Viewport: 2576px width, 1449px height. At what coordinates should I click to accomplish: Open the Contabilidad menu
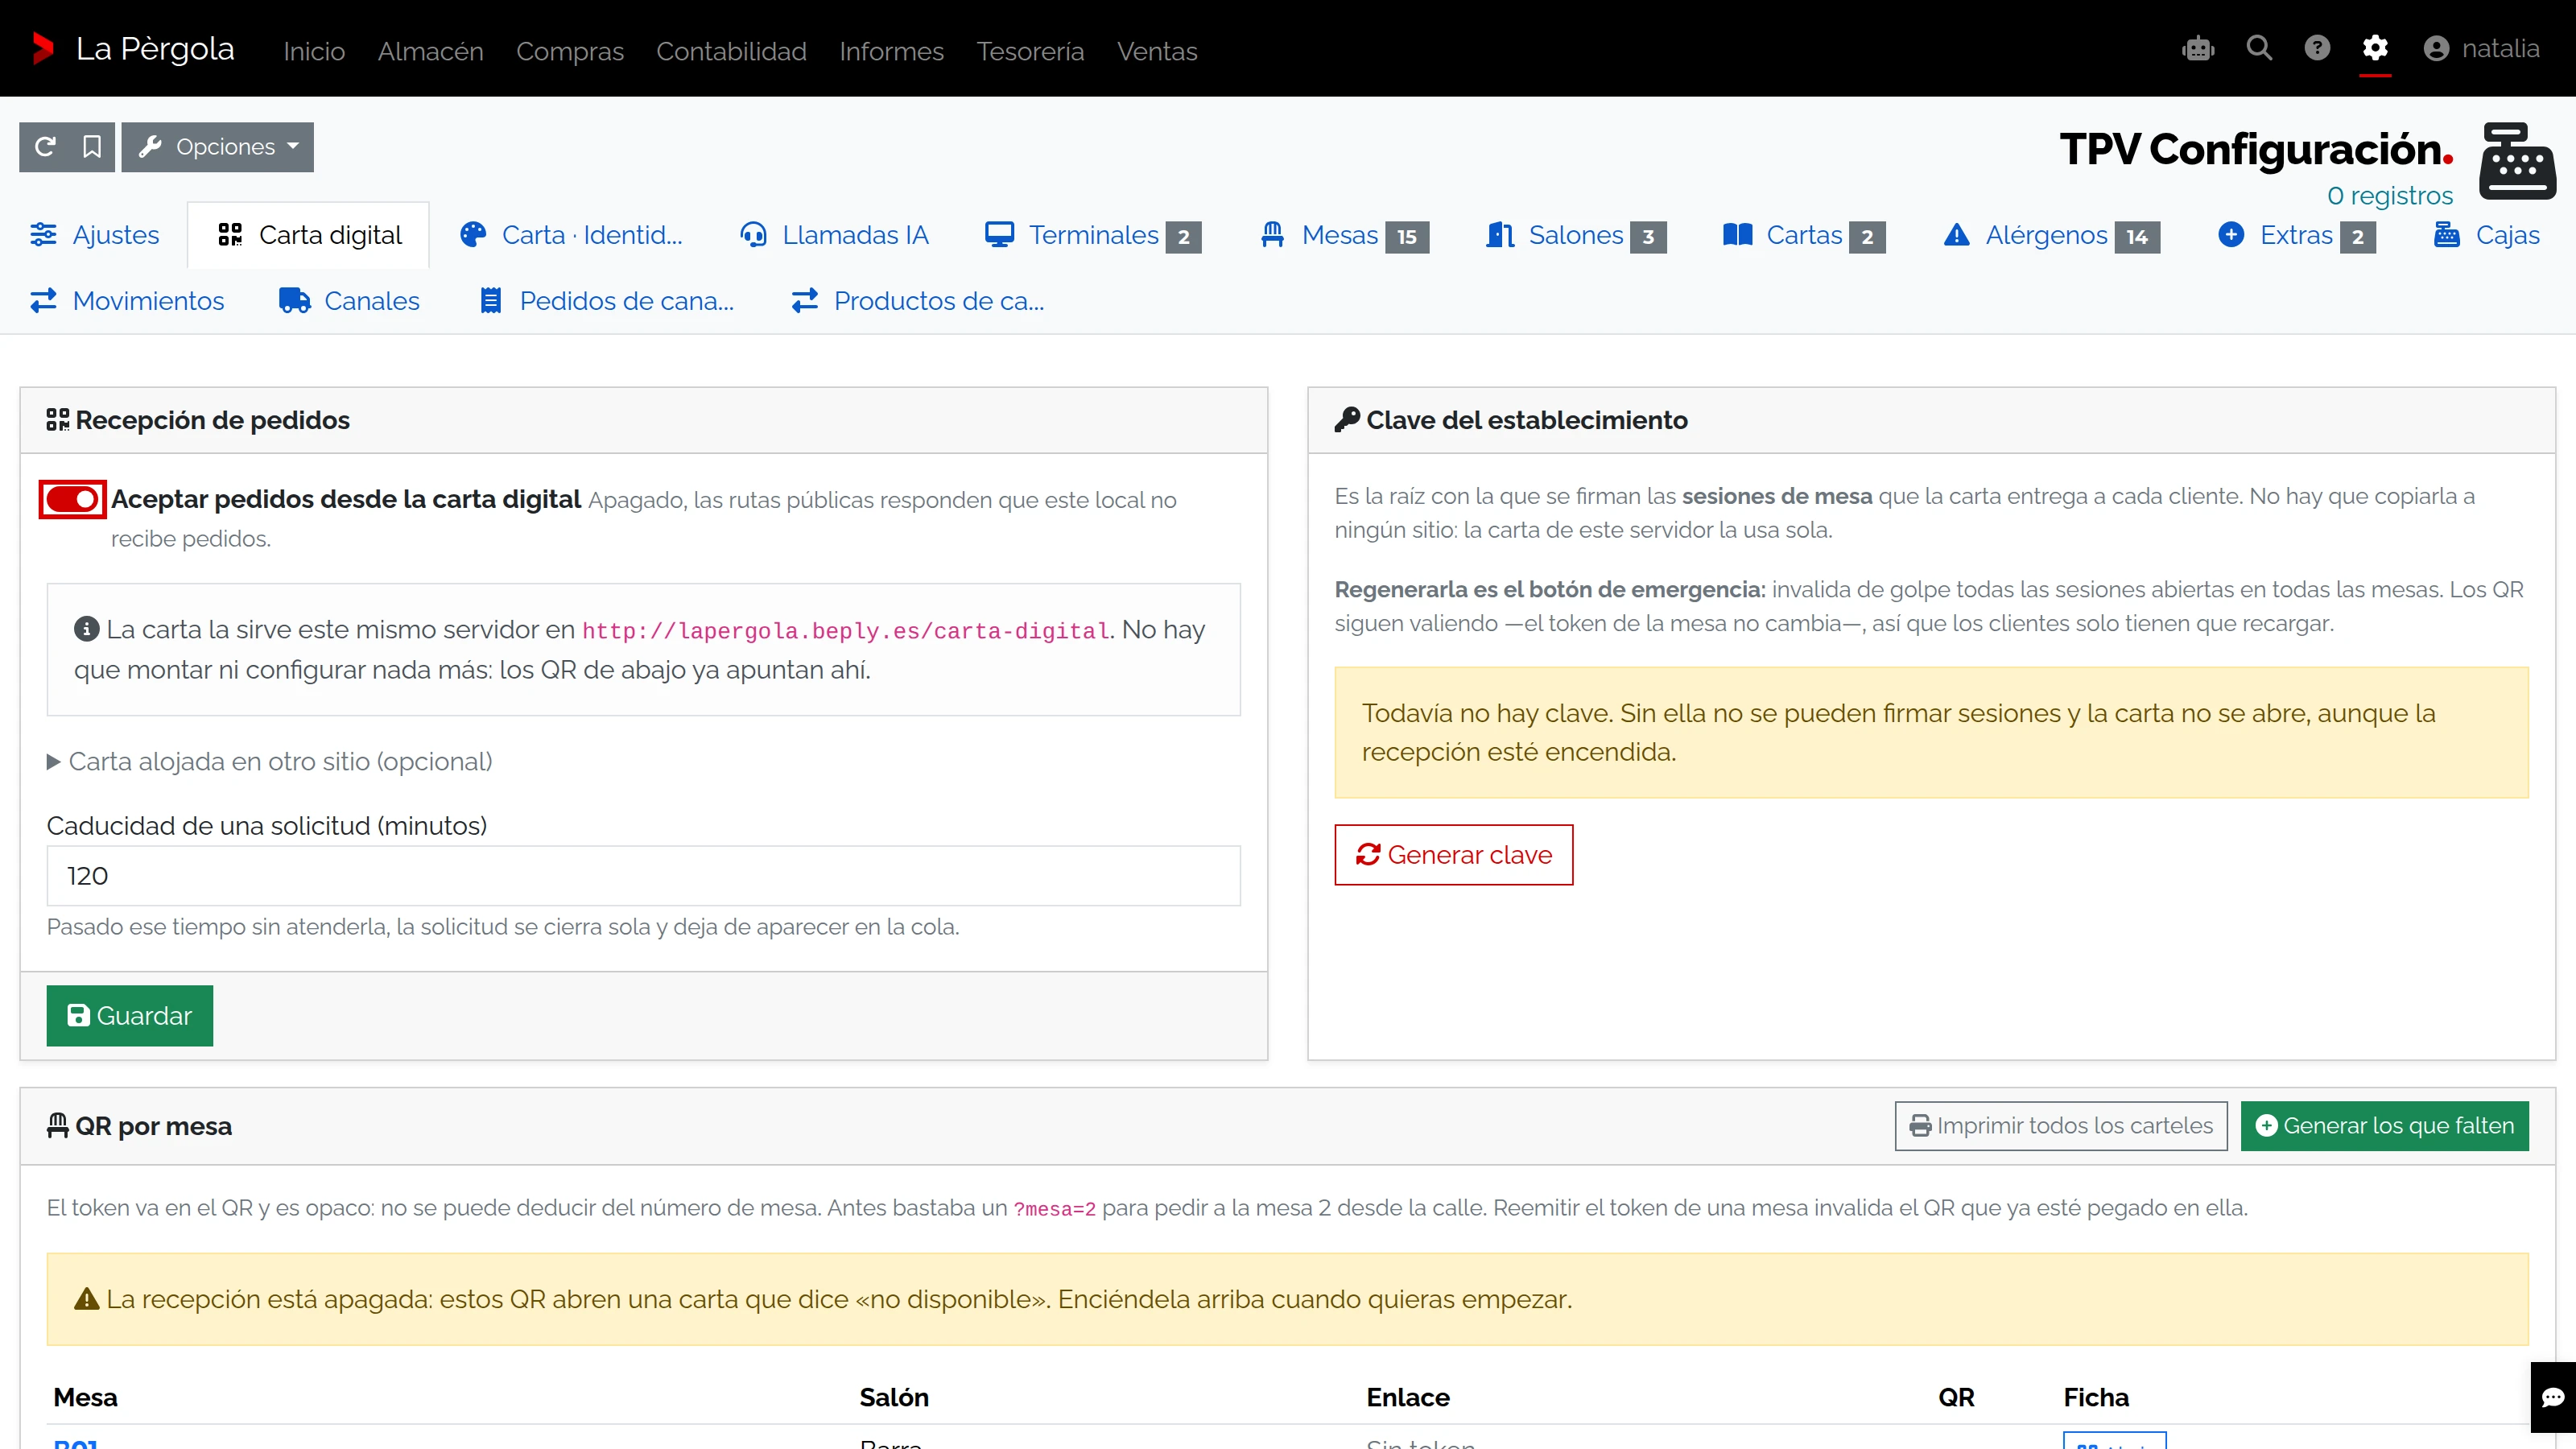coord(731,51)
